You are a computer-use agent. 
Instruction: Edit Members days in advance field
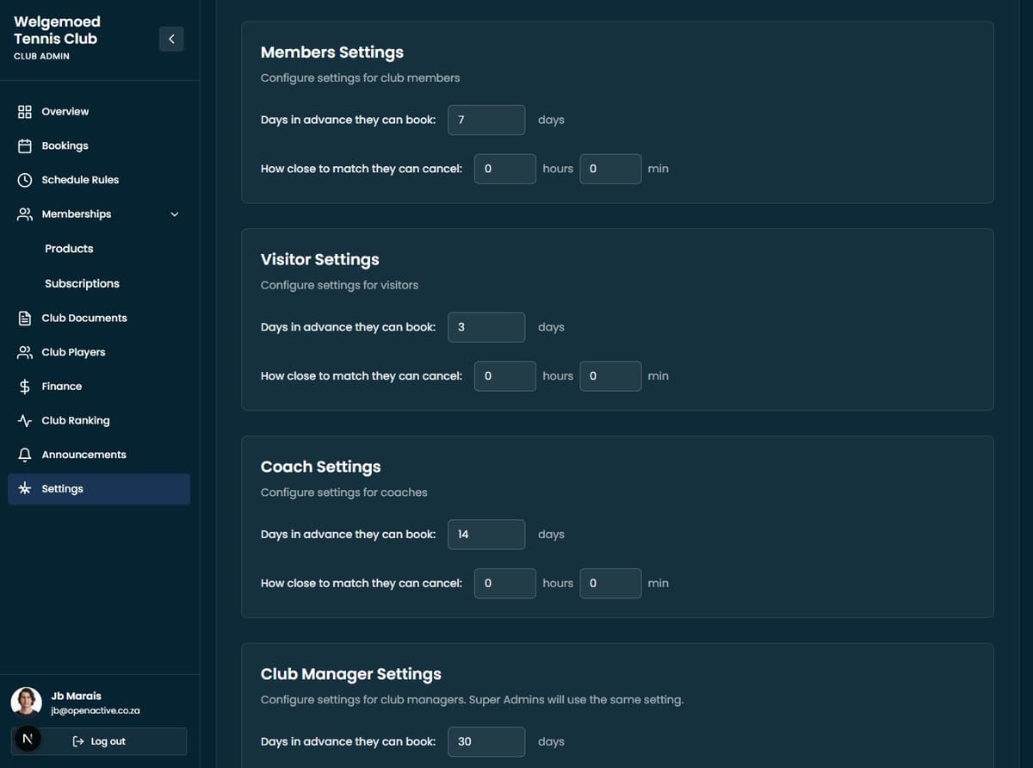tap(486, 120)
